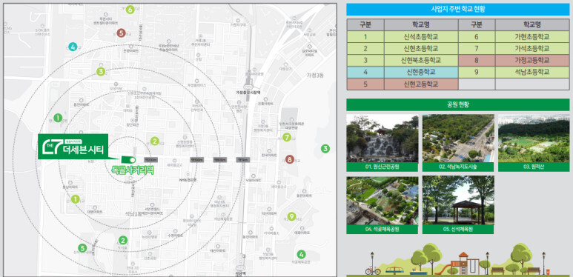Click the green 공원 현황 header
Screen dimensions: 573x277
click(458, 104)
